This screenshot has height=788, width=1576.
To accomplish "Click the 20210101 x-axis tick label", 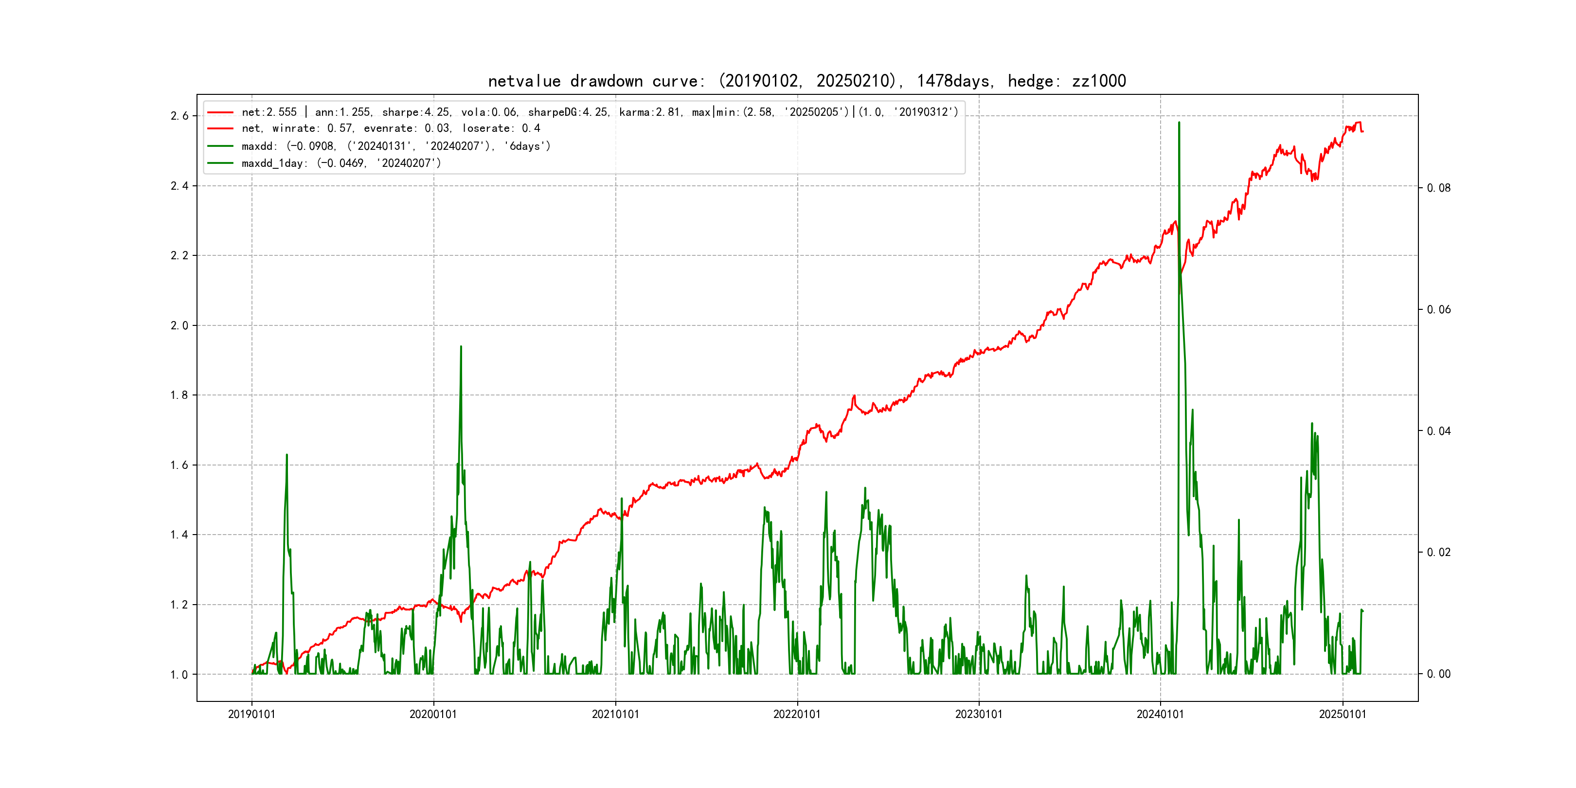I will point(615,714).
